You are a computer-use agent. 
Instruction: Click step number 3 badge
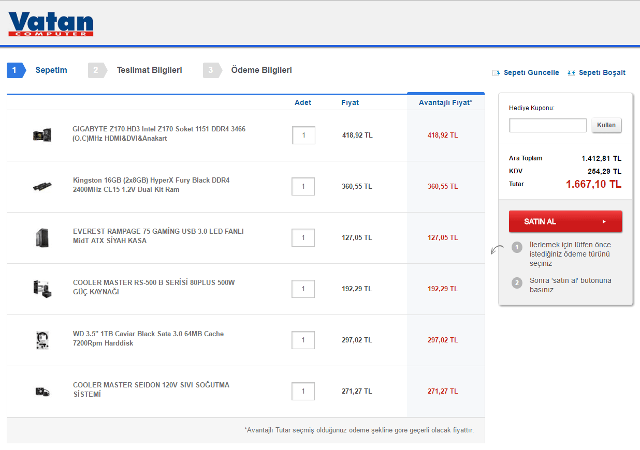(212, 70)
